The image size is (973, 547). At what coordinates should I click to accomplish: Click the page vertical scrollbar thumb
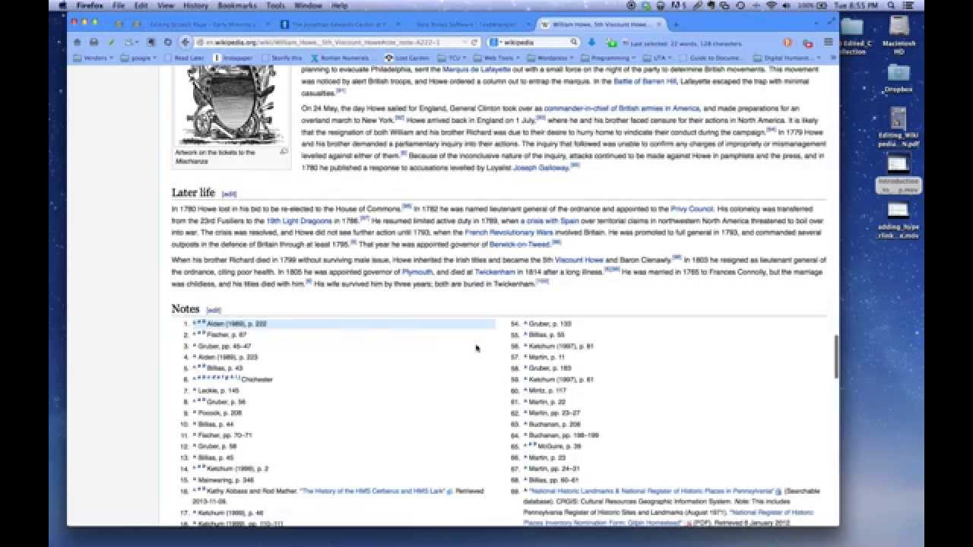coord(835,357)
